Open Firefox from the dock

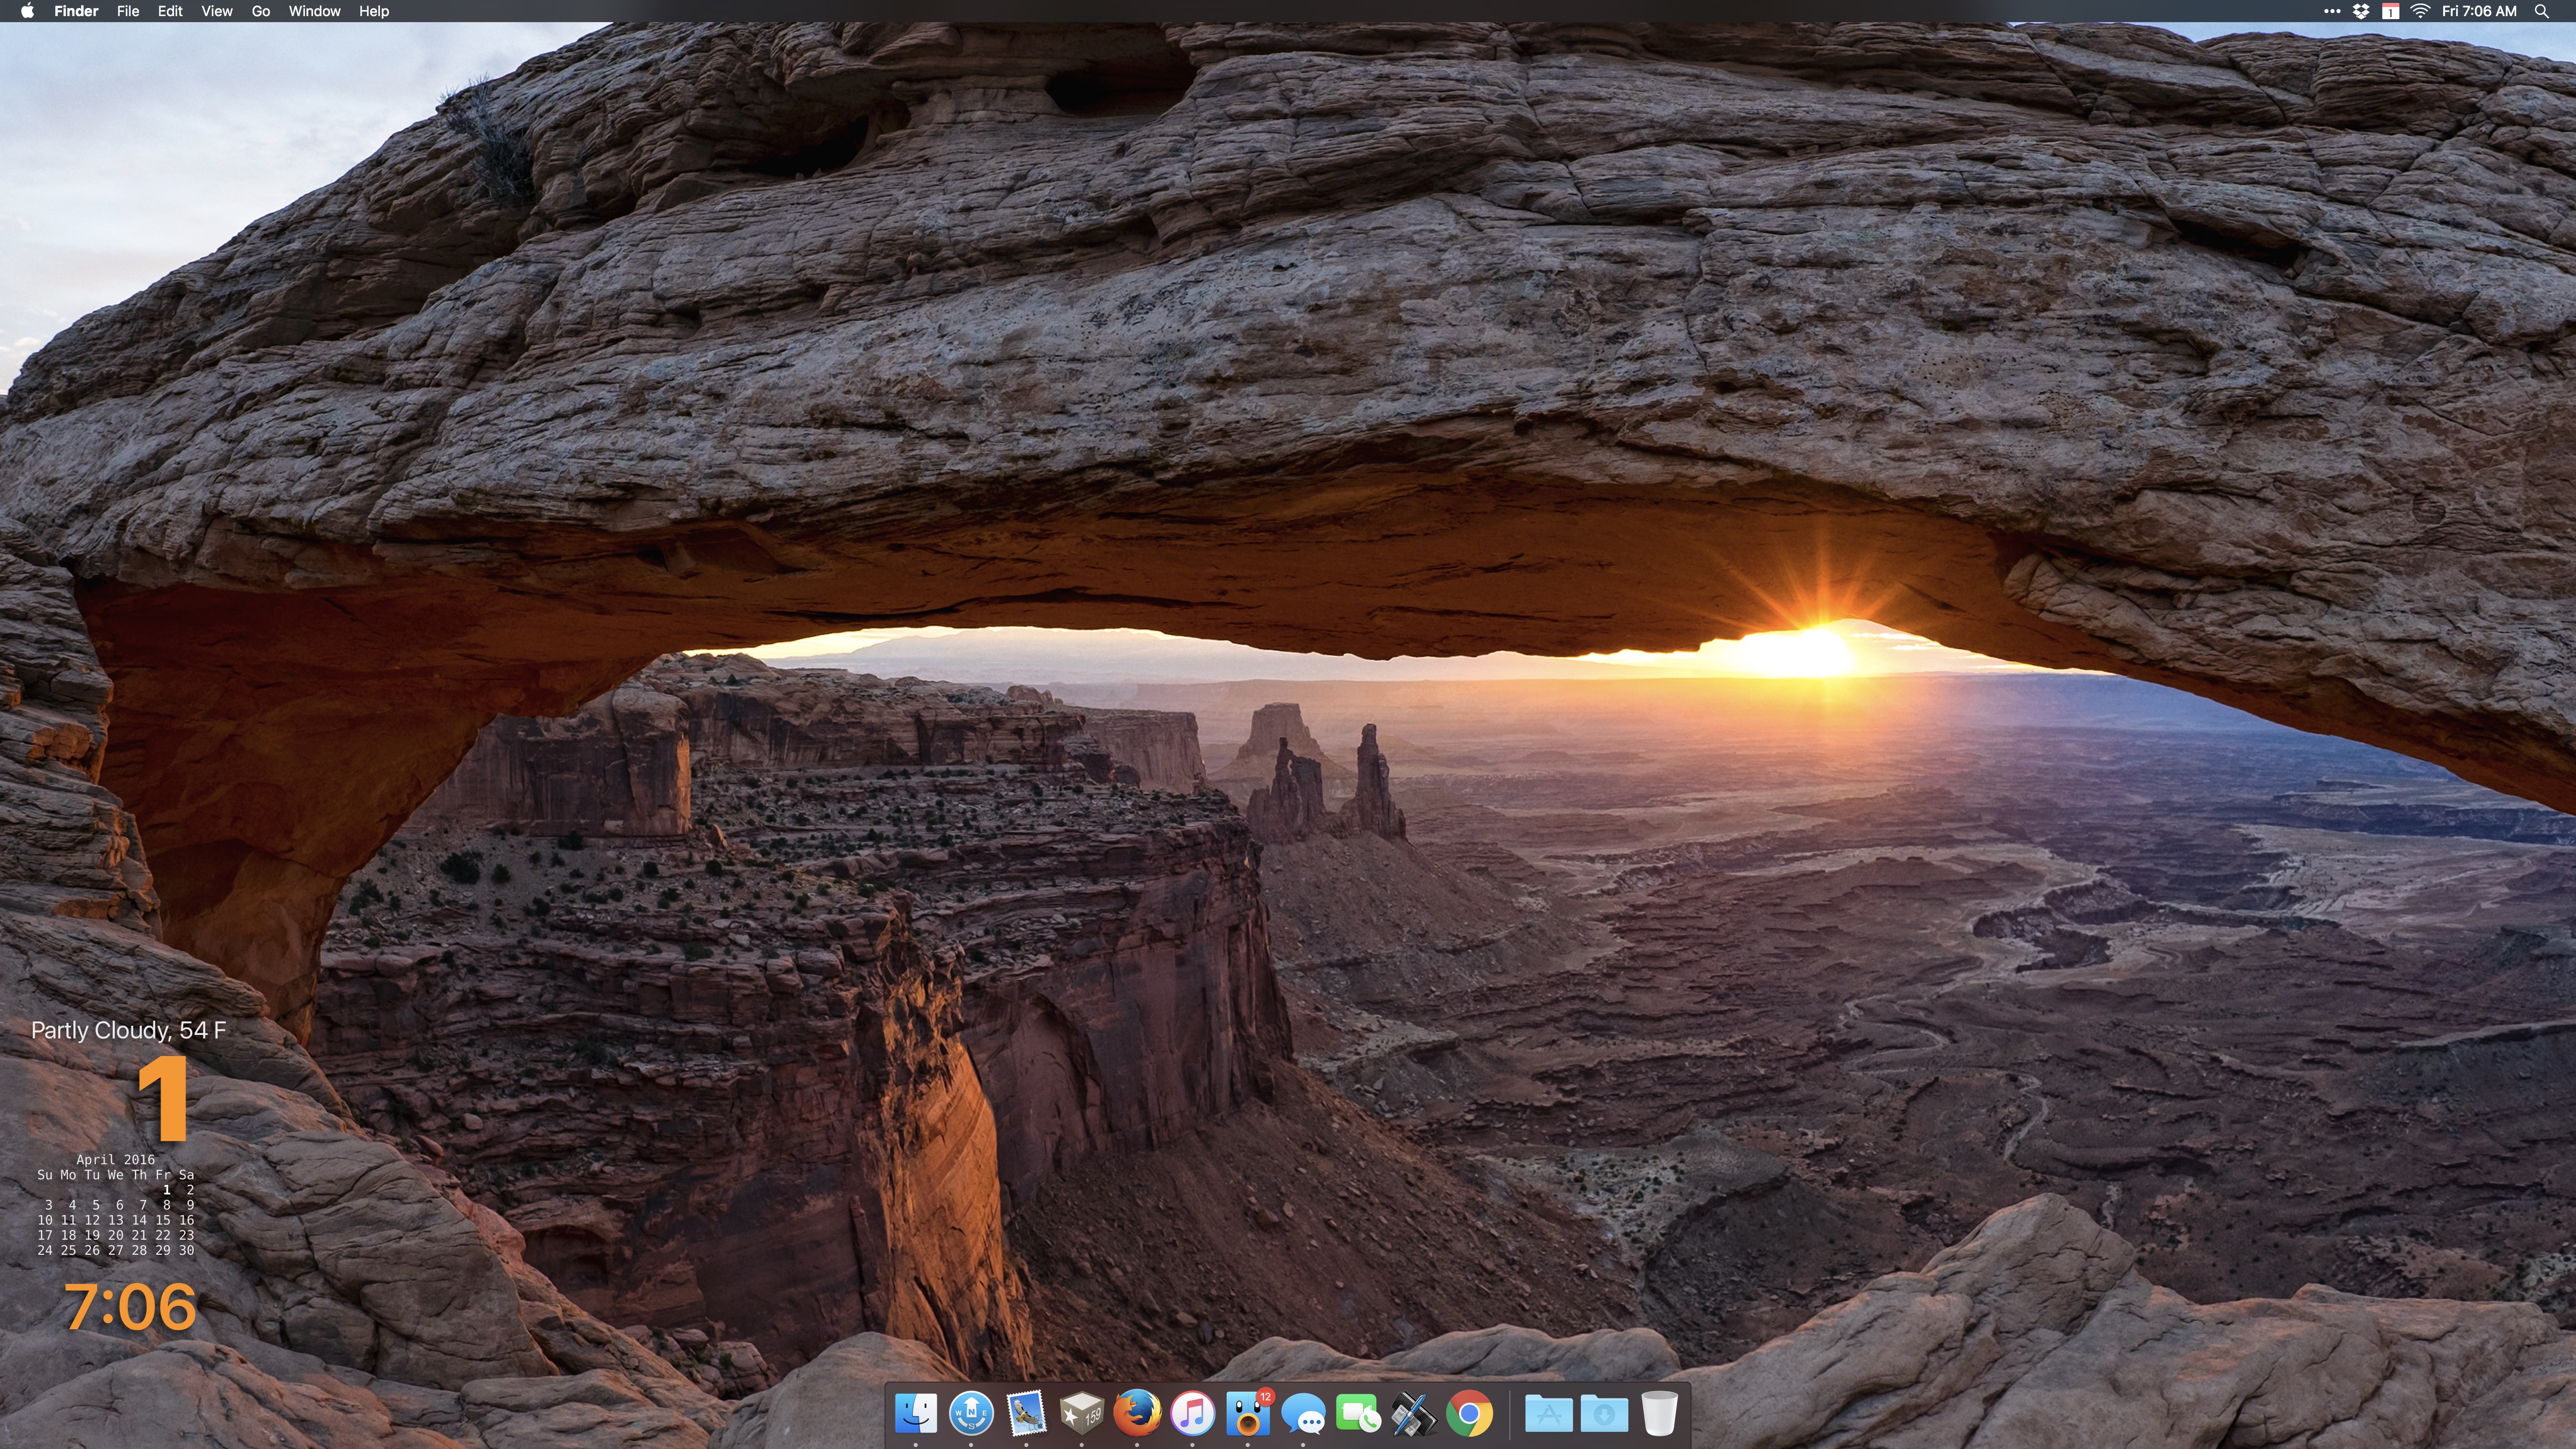1137,1413
